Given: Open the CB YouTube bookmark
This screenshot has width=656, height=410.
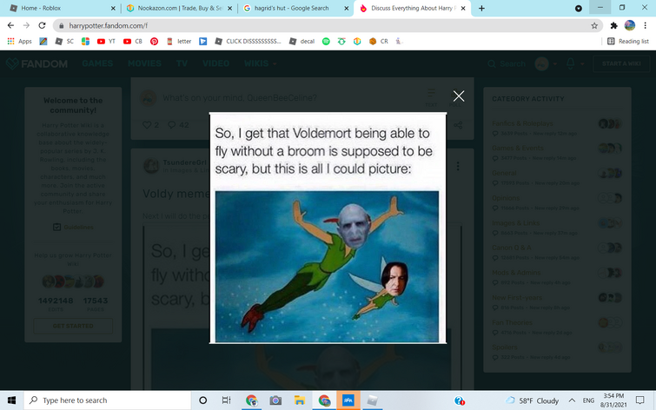Looking at the screenshot, I should 133,41.
